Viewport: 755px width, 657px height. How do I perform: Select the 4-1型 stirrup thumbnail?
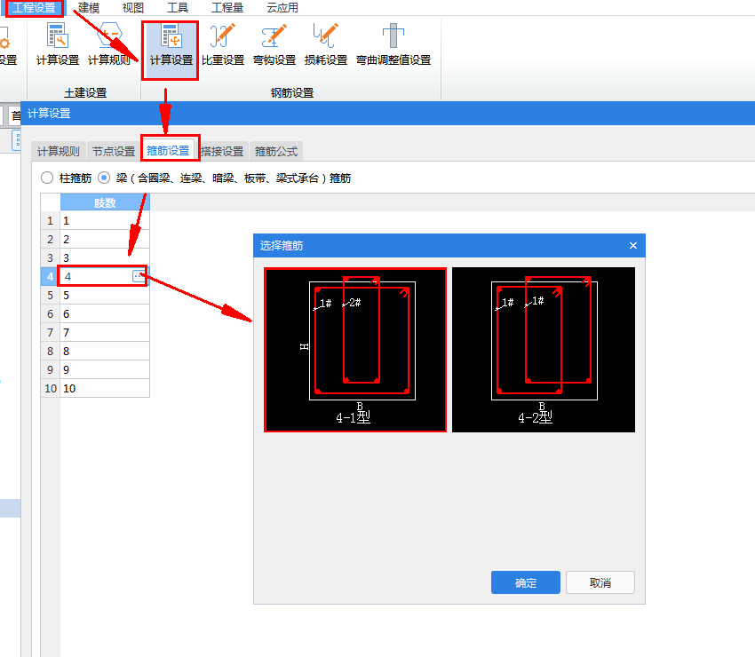[x=355, y=350]
